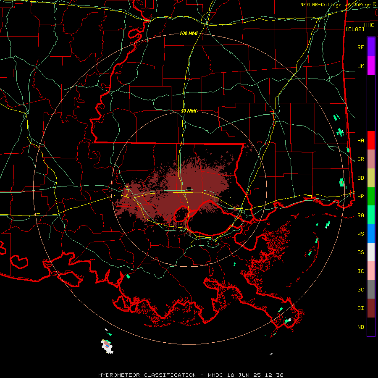This screenshot has width=378, height=378.
Task: Click the green echo cell near state border east
Action: click(341, 182)
